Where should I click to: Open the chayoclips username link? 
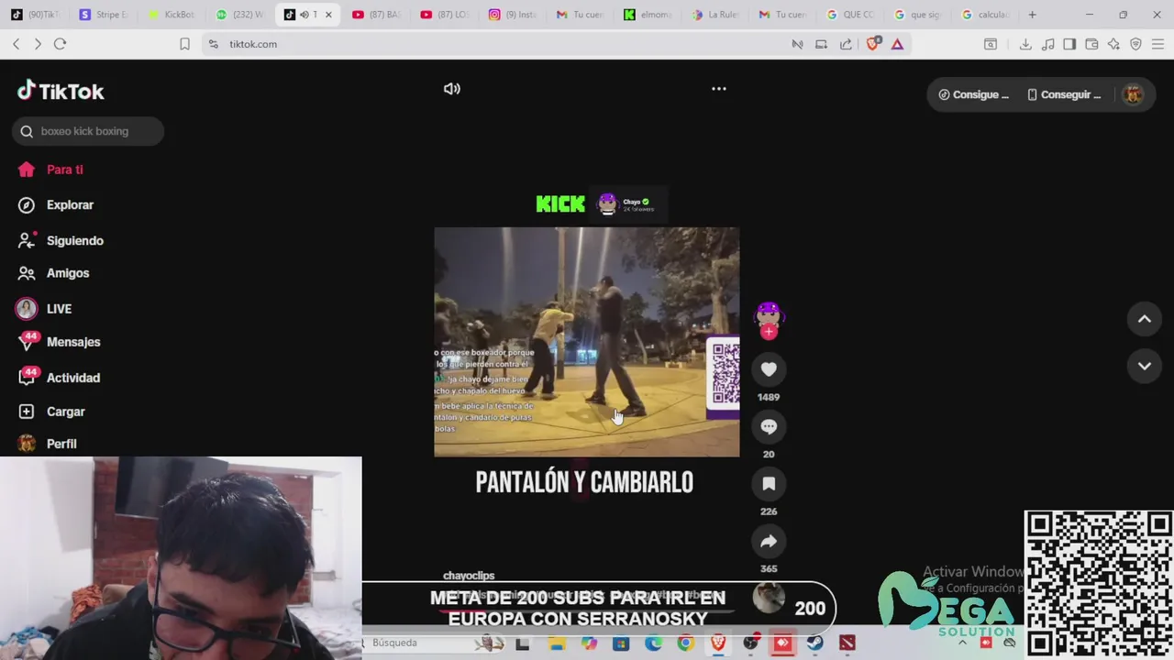pyautogui.click(x=469, y=576)
